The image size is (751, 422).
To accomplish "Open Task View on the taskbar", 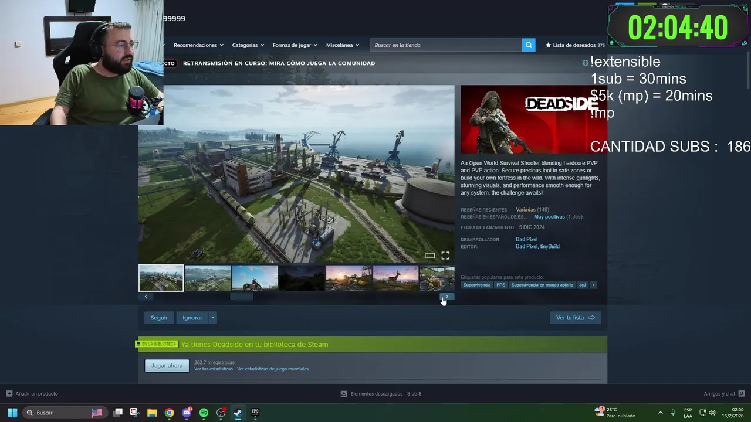I will [x=118, y=413].
